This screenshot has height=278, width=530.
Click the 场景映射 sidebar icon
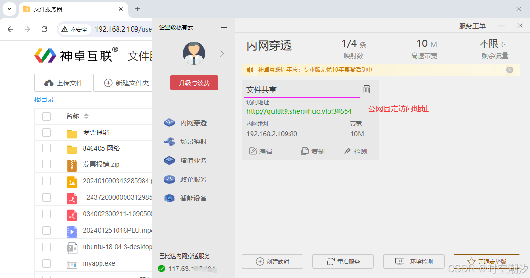[x=169, y=142]
